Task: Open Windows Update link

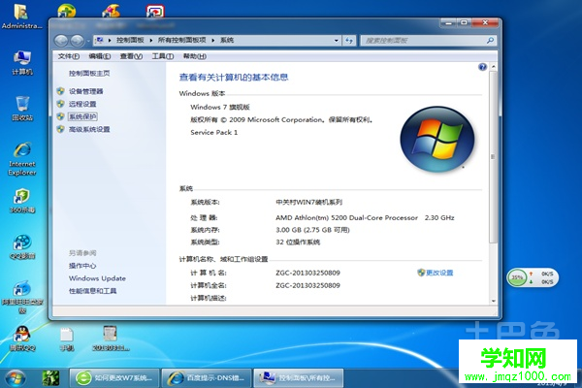Action: 97,278
